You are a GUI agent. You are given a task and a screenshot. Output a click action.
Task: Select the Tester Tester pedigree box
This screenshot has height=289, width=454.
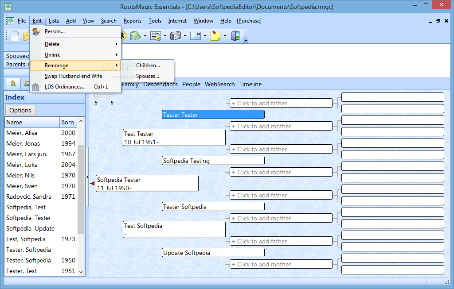click(x=213, y=115)
